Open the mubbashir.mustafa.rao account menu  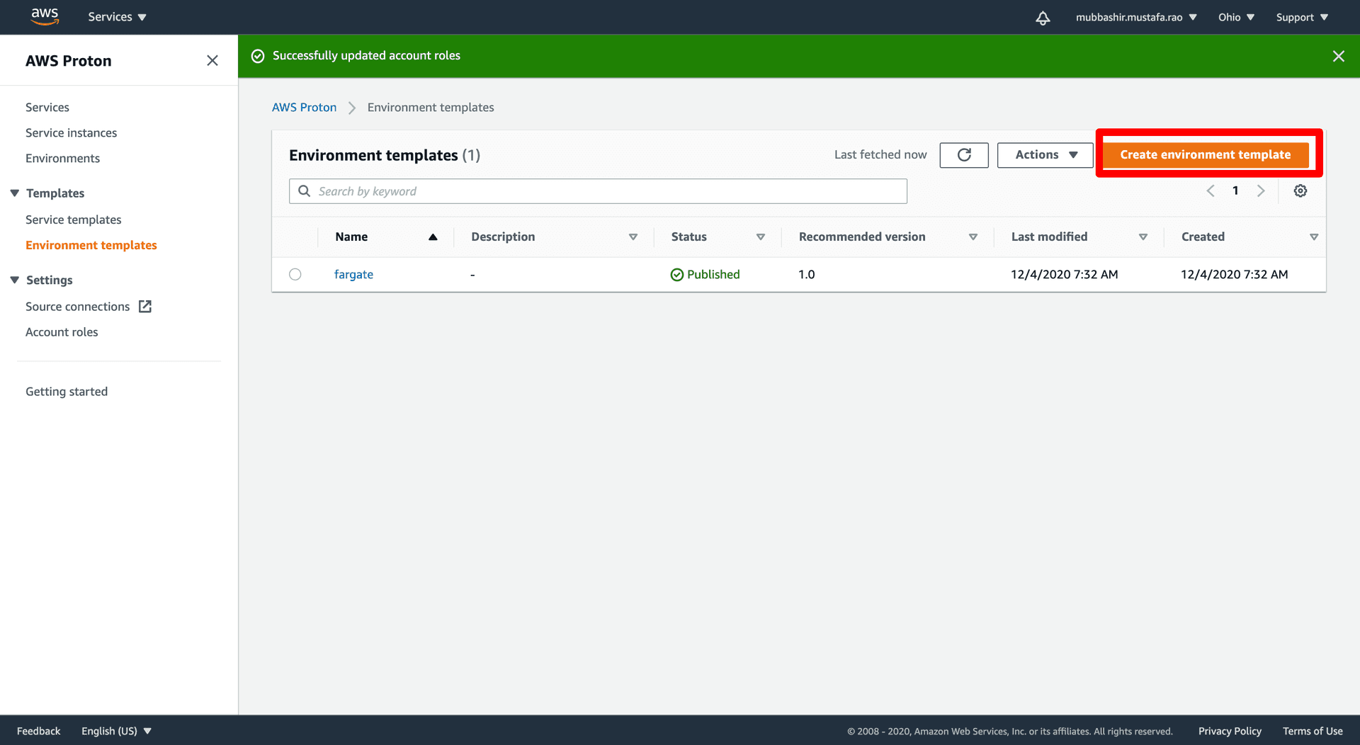1136,17
